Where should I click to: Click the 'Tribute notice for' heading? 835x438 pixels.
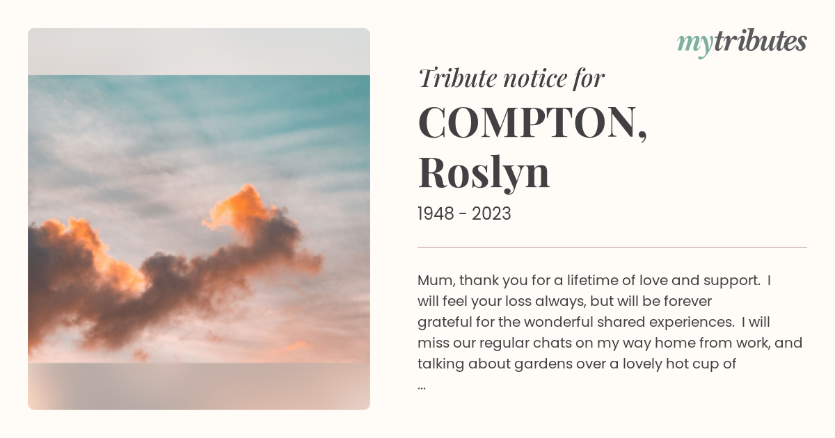pyautogui.click(x=511, y=79)
